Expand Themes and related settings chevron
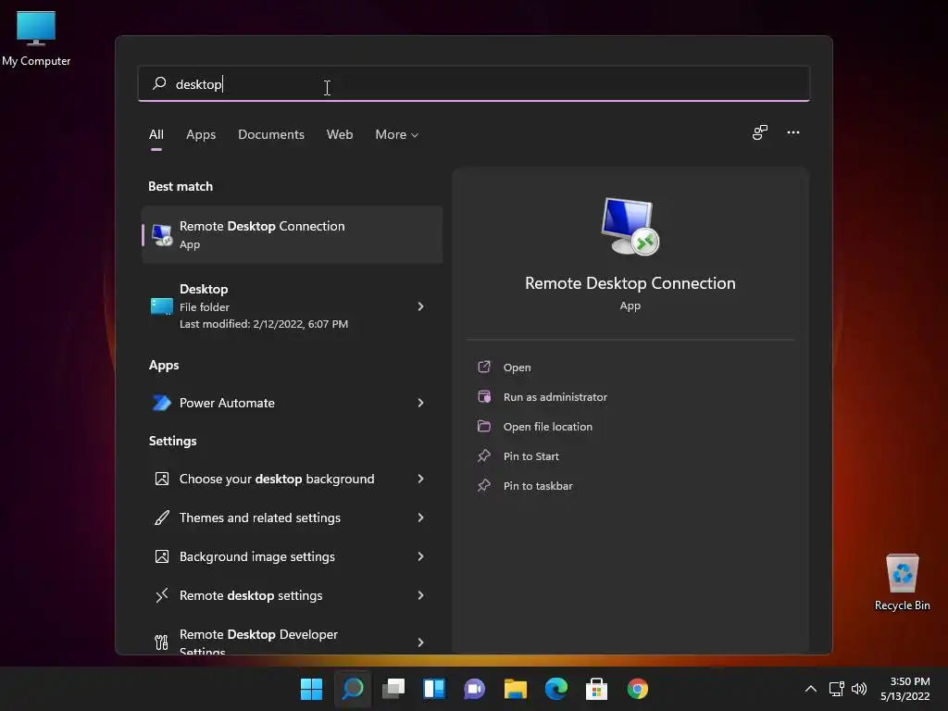 coord(421,518)
